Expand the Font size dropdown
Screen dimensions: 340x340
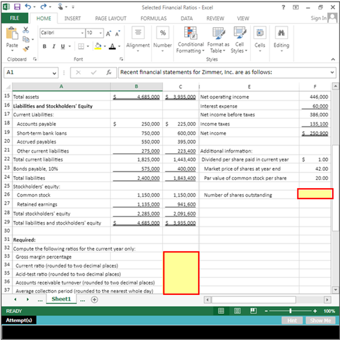coord(101,33)
